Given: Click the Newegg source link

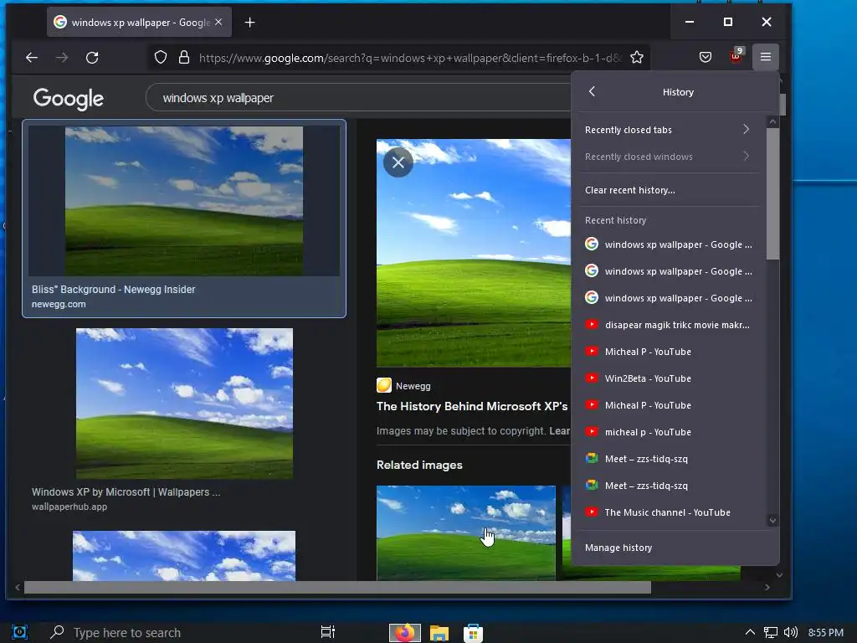Looking at the screenshot, I should [x=404, y=386].
